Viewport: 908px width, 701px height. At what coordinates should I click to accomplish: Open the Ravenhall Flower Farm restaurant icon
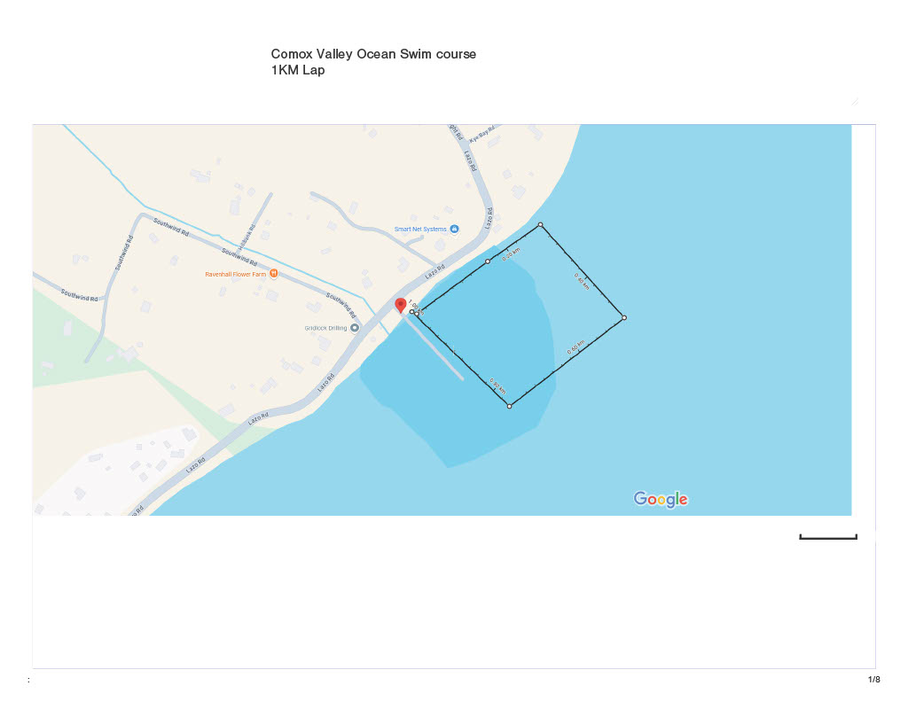[x=274, y=274]
